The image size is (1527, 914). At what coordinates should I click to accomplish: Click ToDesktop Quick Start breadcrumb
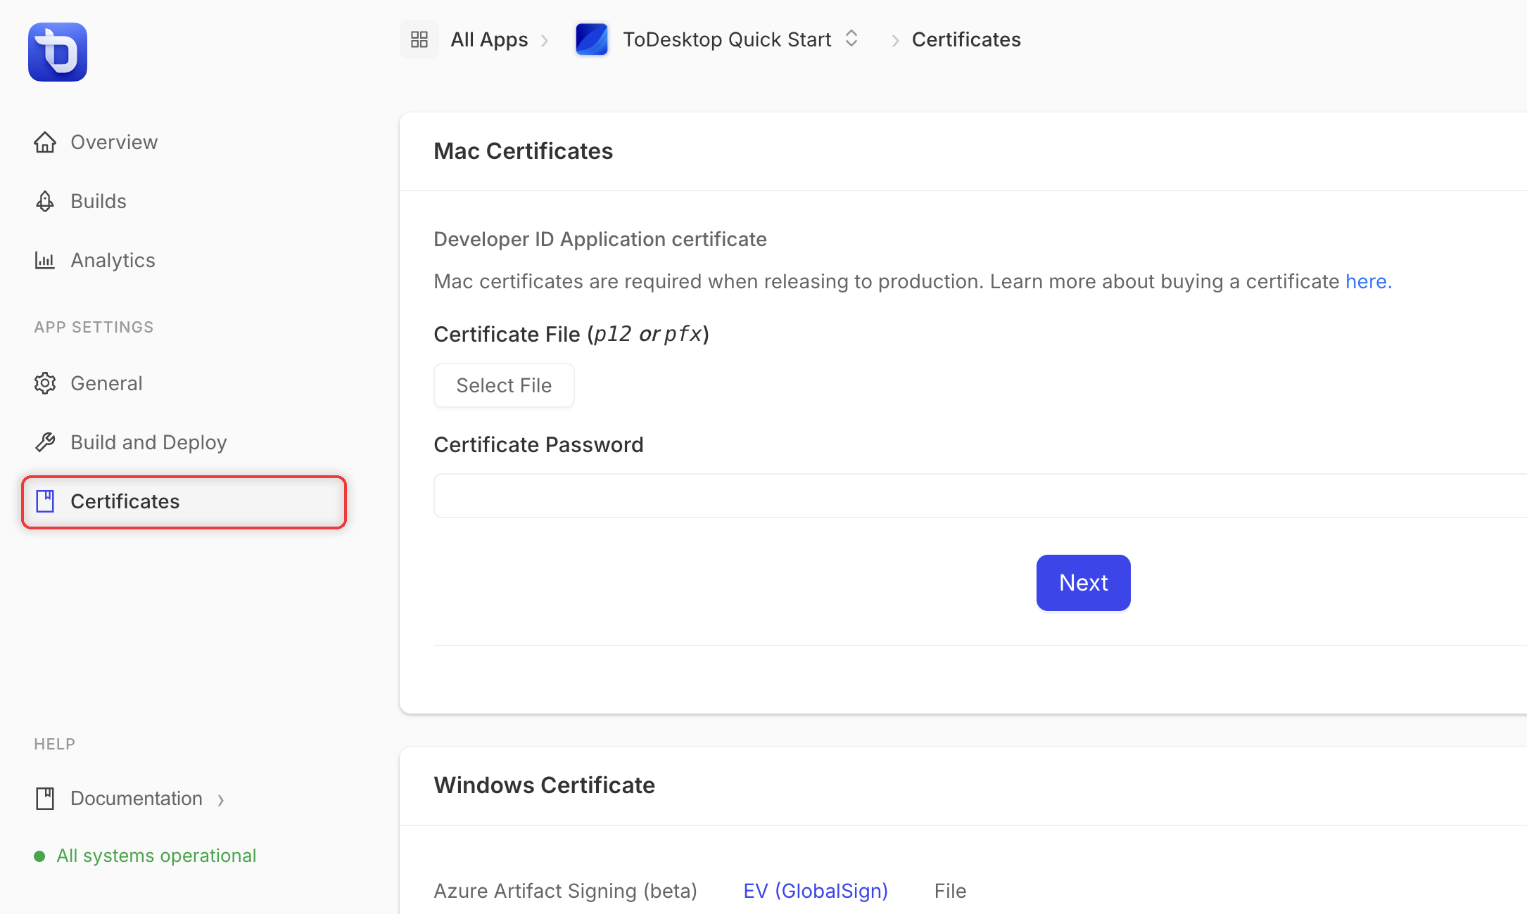[x=727, y=39]
